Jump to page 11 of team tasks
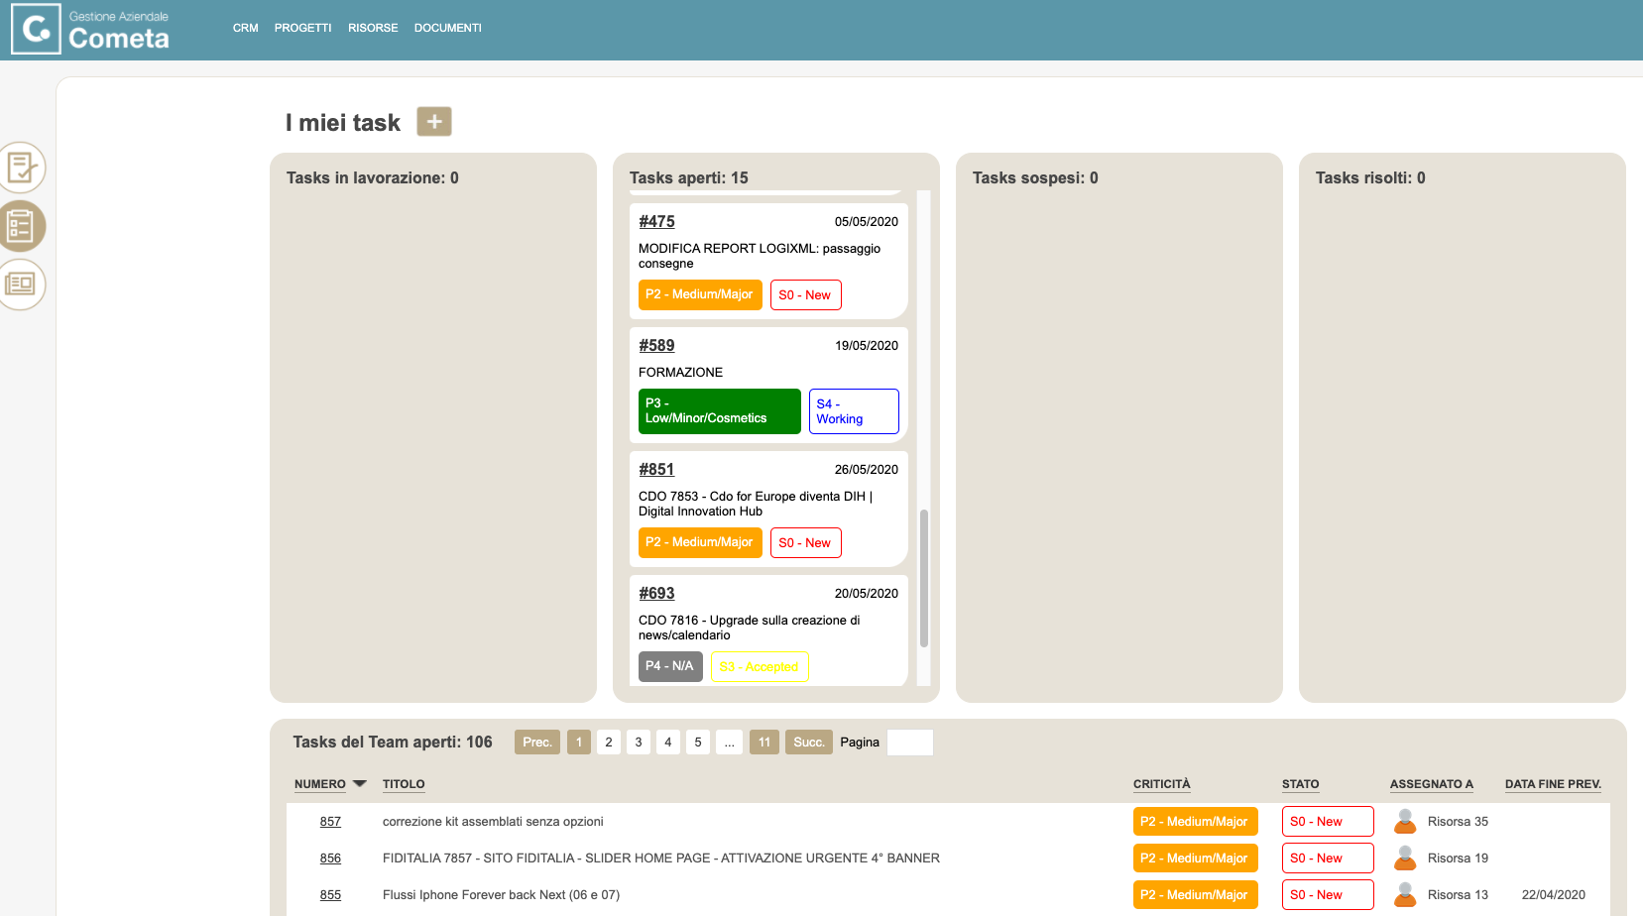Viewport: 1643px width, 916px height. pos(763,743)
